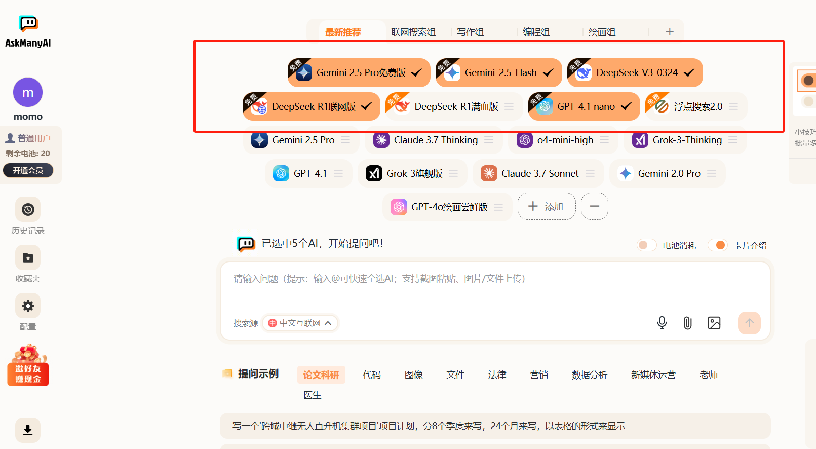The image size is (816, 449).
Task: Select the 代码 example category
Action: click(x=372, y=375)
